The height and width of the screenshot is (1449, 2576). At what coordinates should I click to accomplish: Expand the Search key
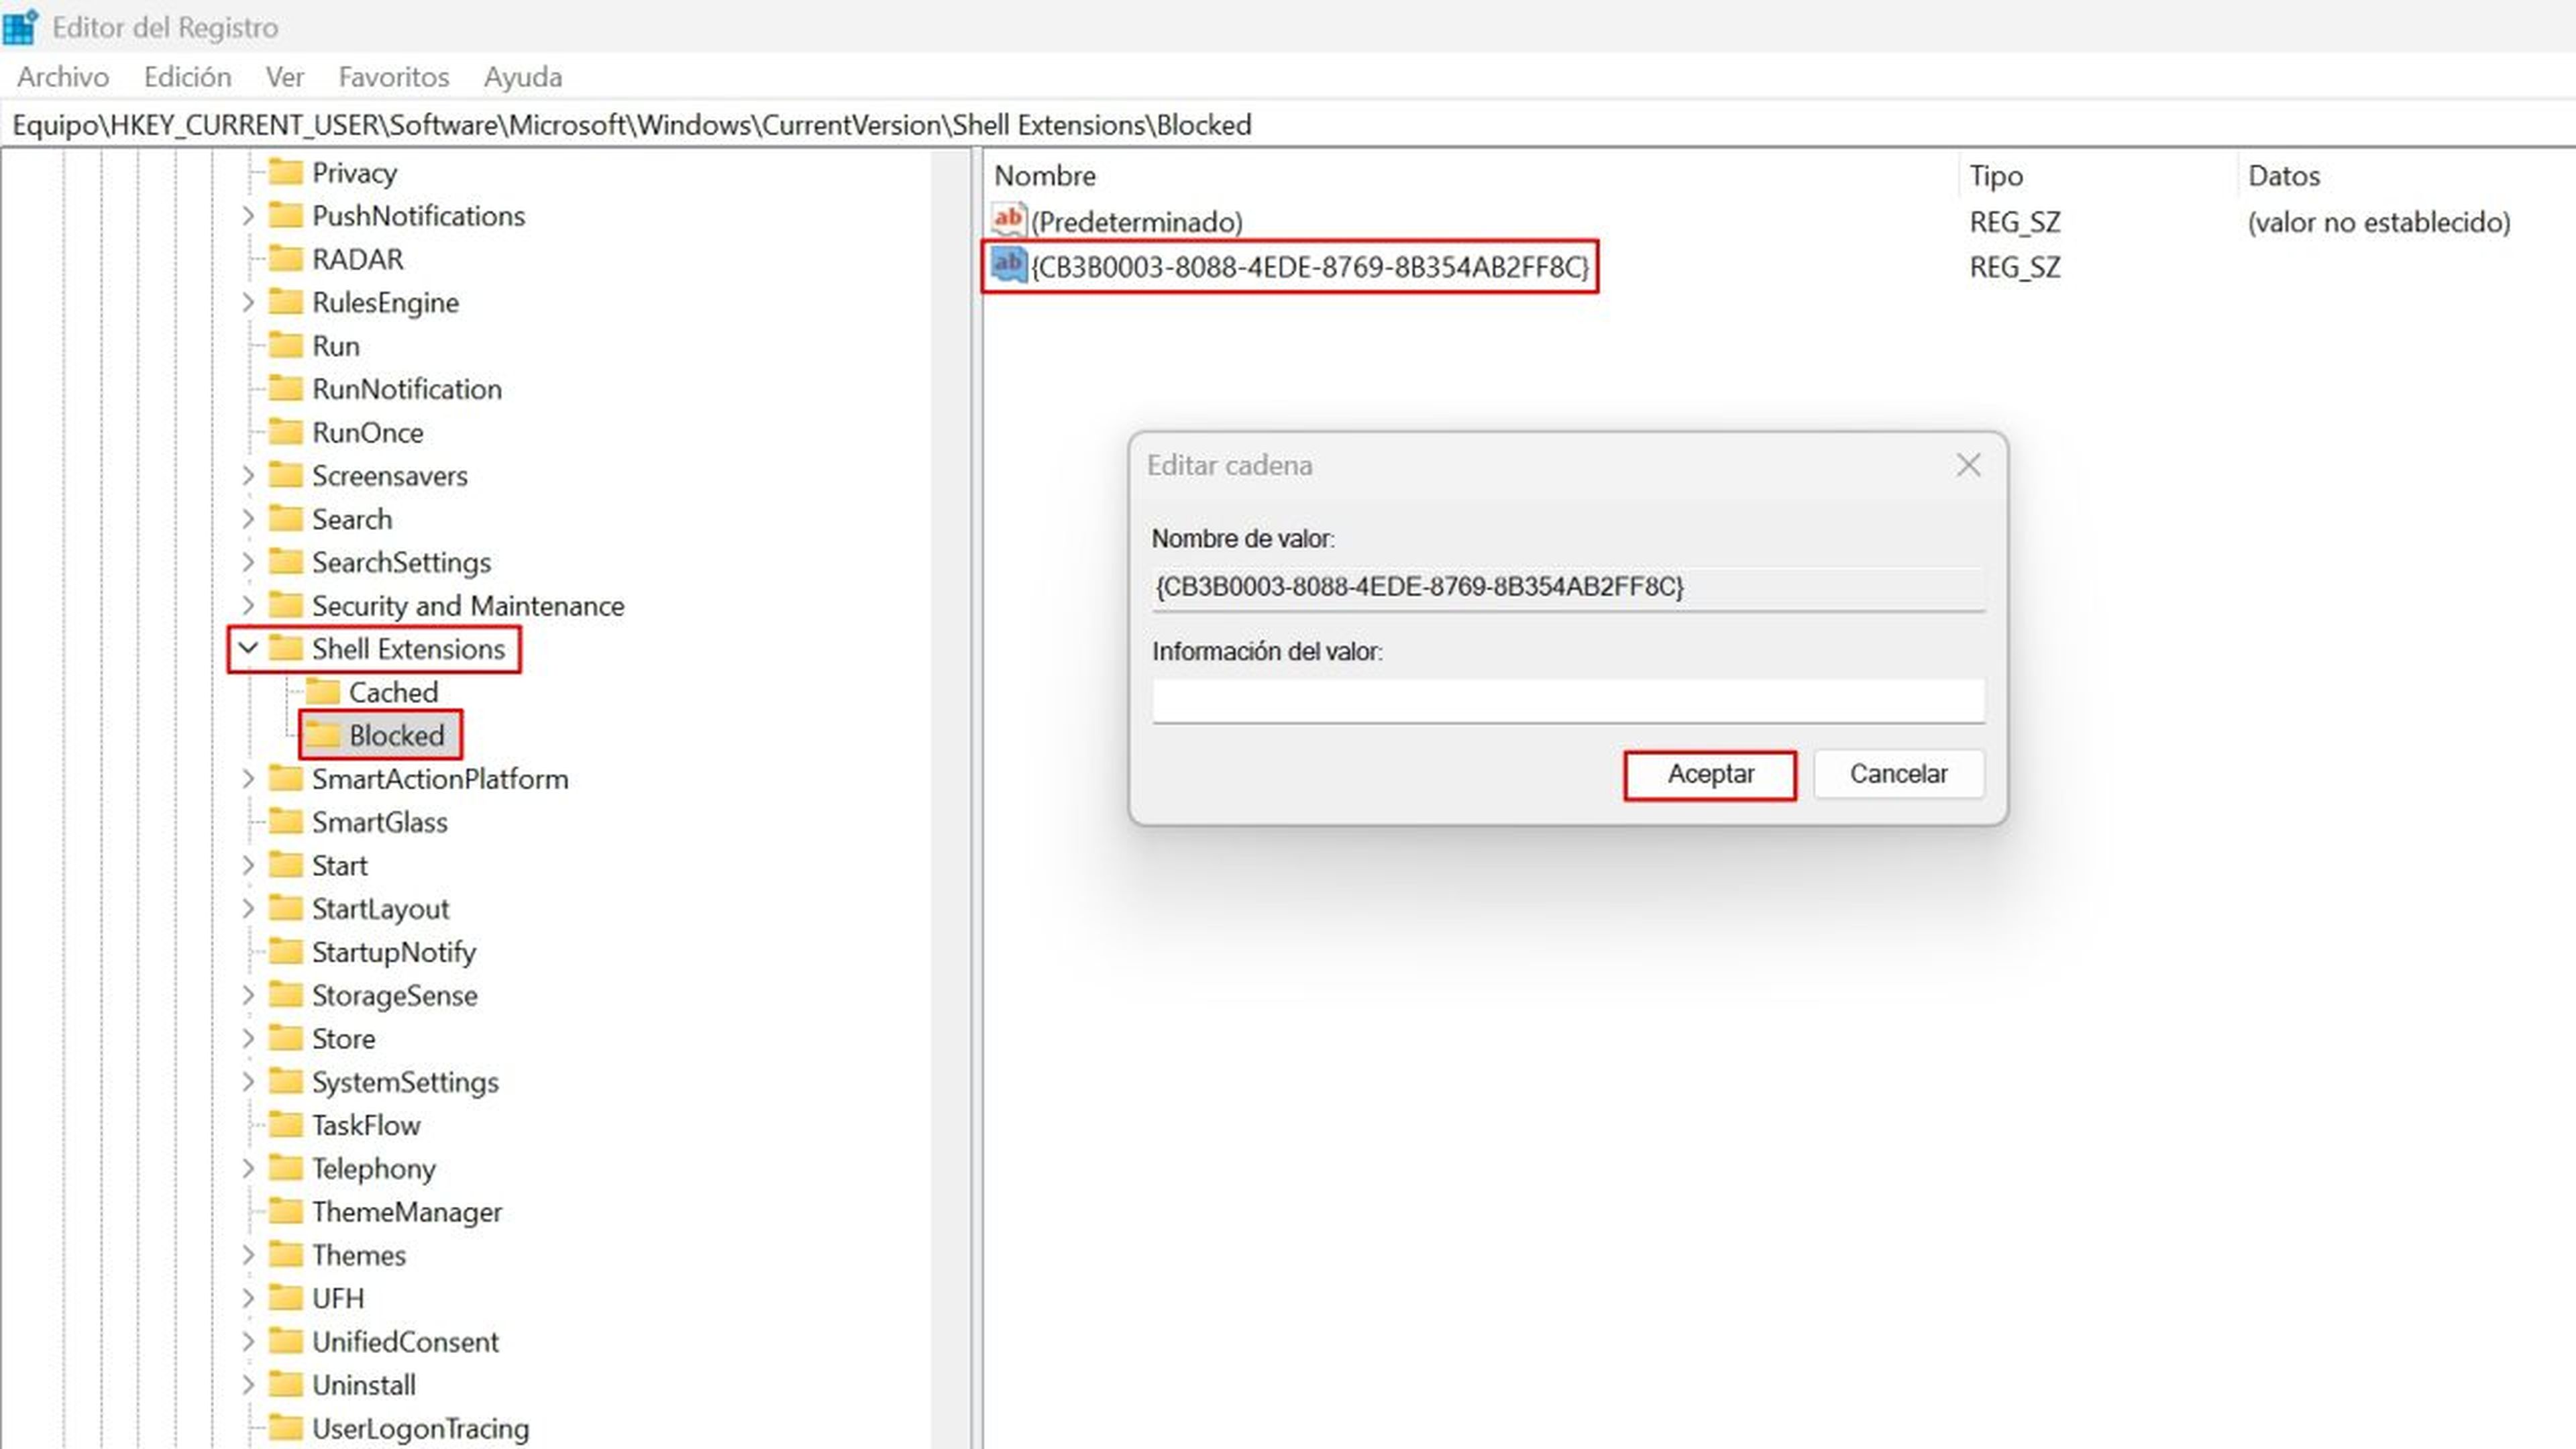pyautogui.click(x=248, y=519)
